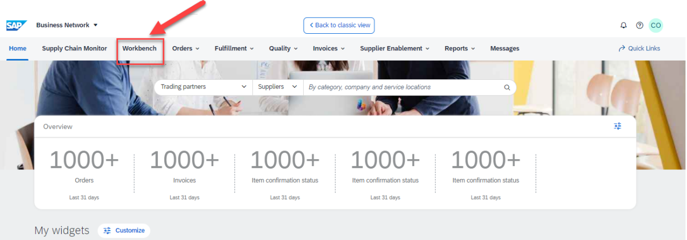This screenshot has height=240, width=687.
Task: Open the CO user account avatar
Action: (x=655, y=25)
